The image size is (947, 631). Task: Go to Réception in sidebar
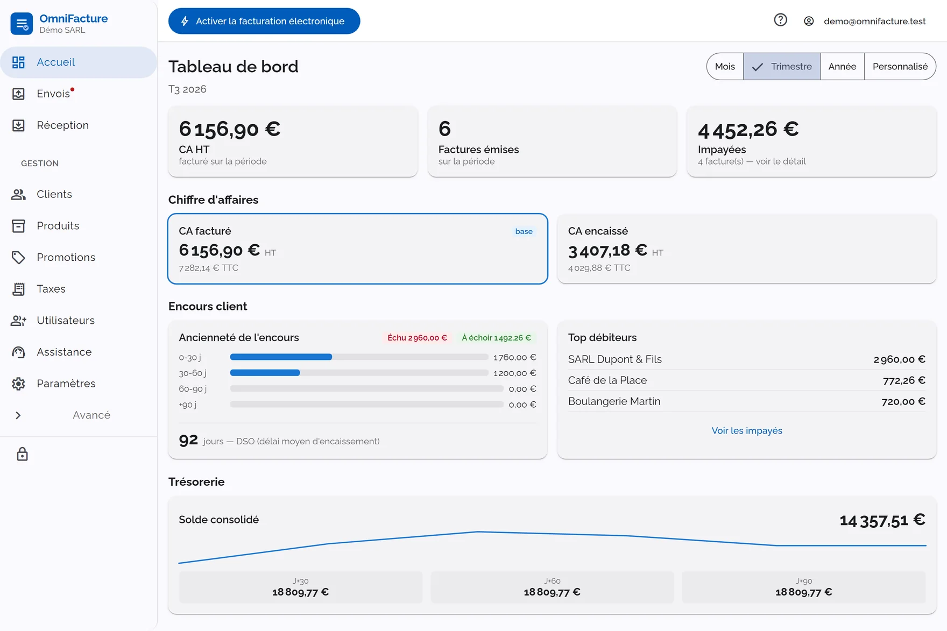[79, 125]
